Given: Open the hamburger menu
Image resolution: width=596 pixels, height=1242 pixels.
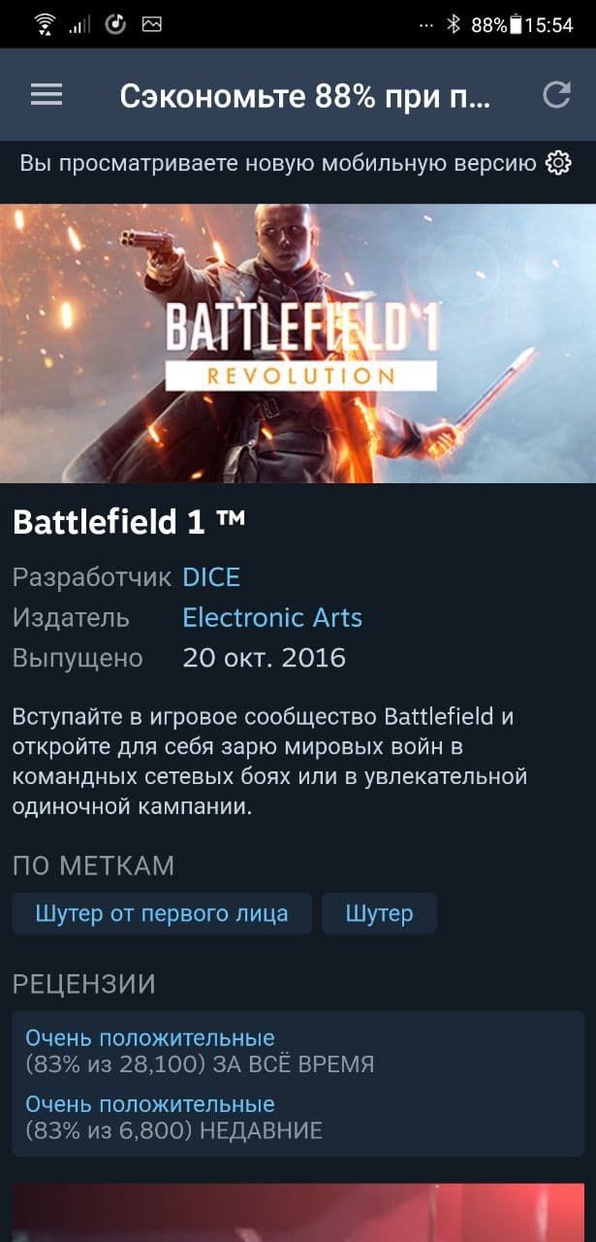Looking at the screenshot, I should click(46, 94).
